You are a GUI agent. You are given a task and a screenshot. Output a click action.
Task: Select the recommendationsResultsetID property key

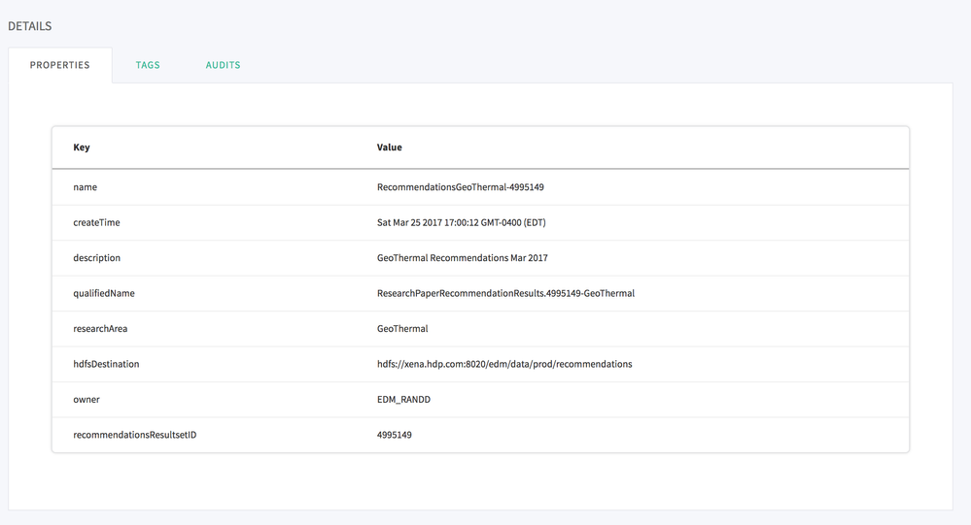click(x=135, y=435)
